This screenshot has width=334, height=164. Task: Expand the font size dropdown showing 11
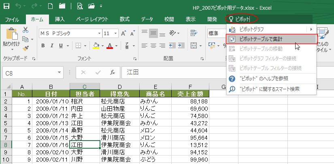pyautogui.click(x=116, y=33)
